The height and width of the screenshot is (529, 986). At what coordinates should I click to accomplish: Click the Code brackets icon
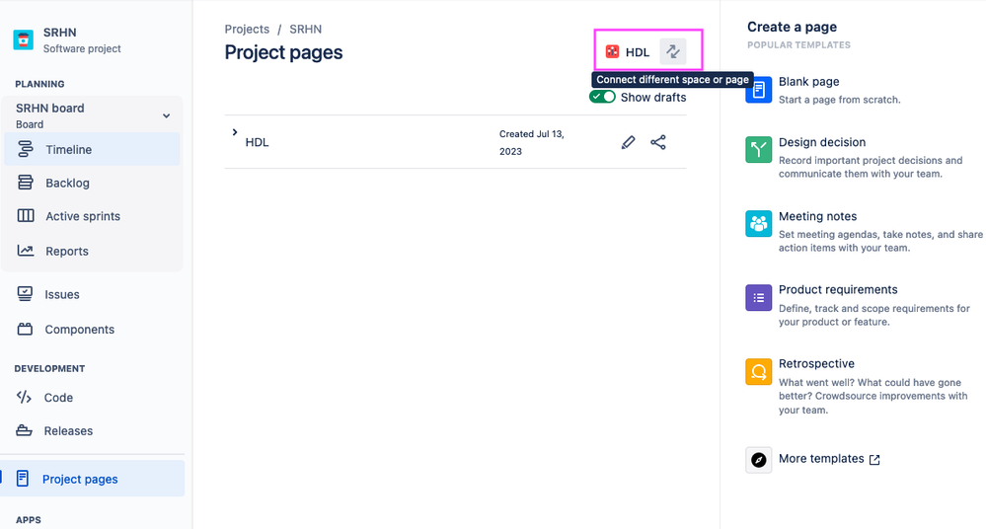coord(24,397)
